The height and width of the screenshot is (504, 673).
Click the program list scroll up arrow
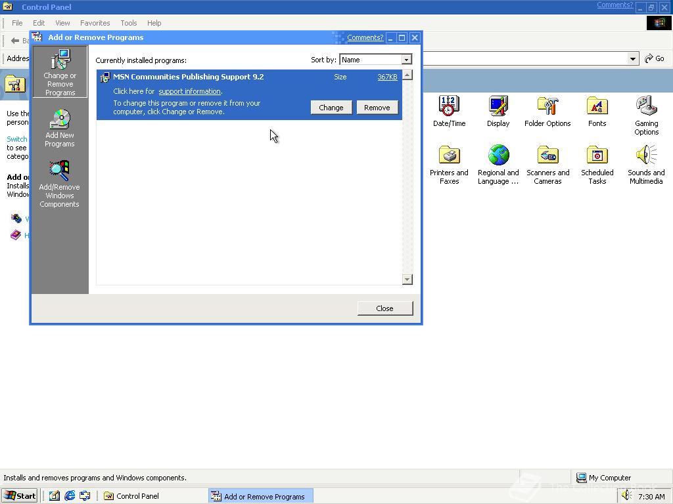point(407,75)
